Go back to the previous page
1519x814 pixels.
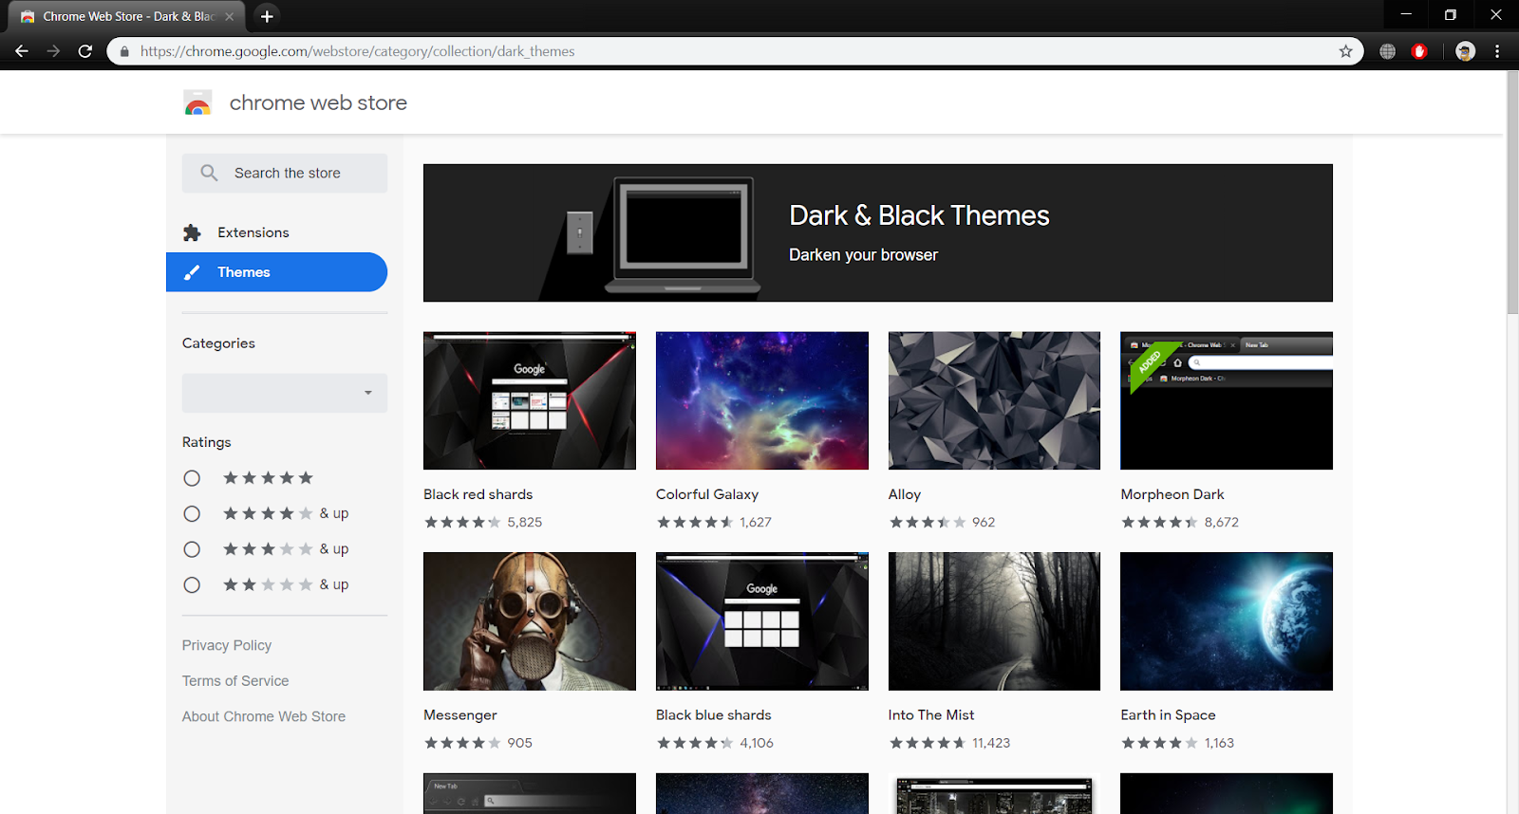[22, 51]
